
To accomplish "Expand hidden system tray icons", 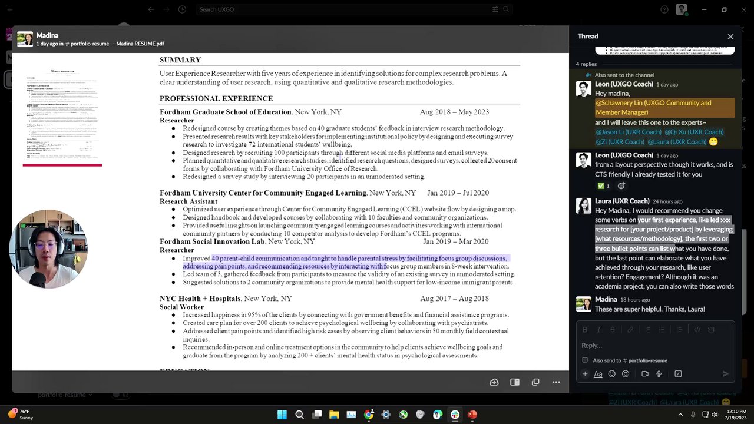I will point(680,415).
